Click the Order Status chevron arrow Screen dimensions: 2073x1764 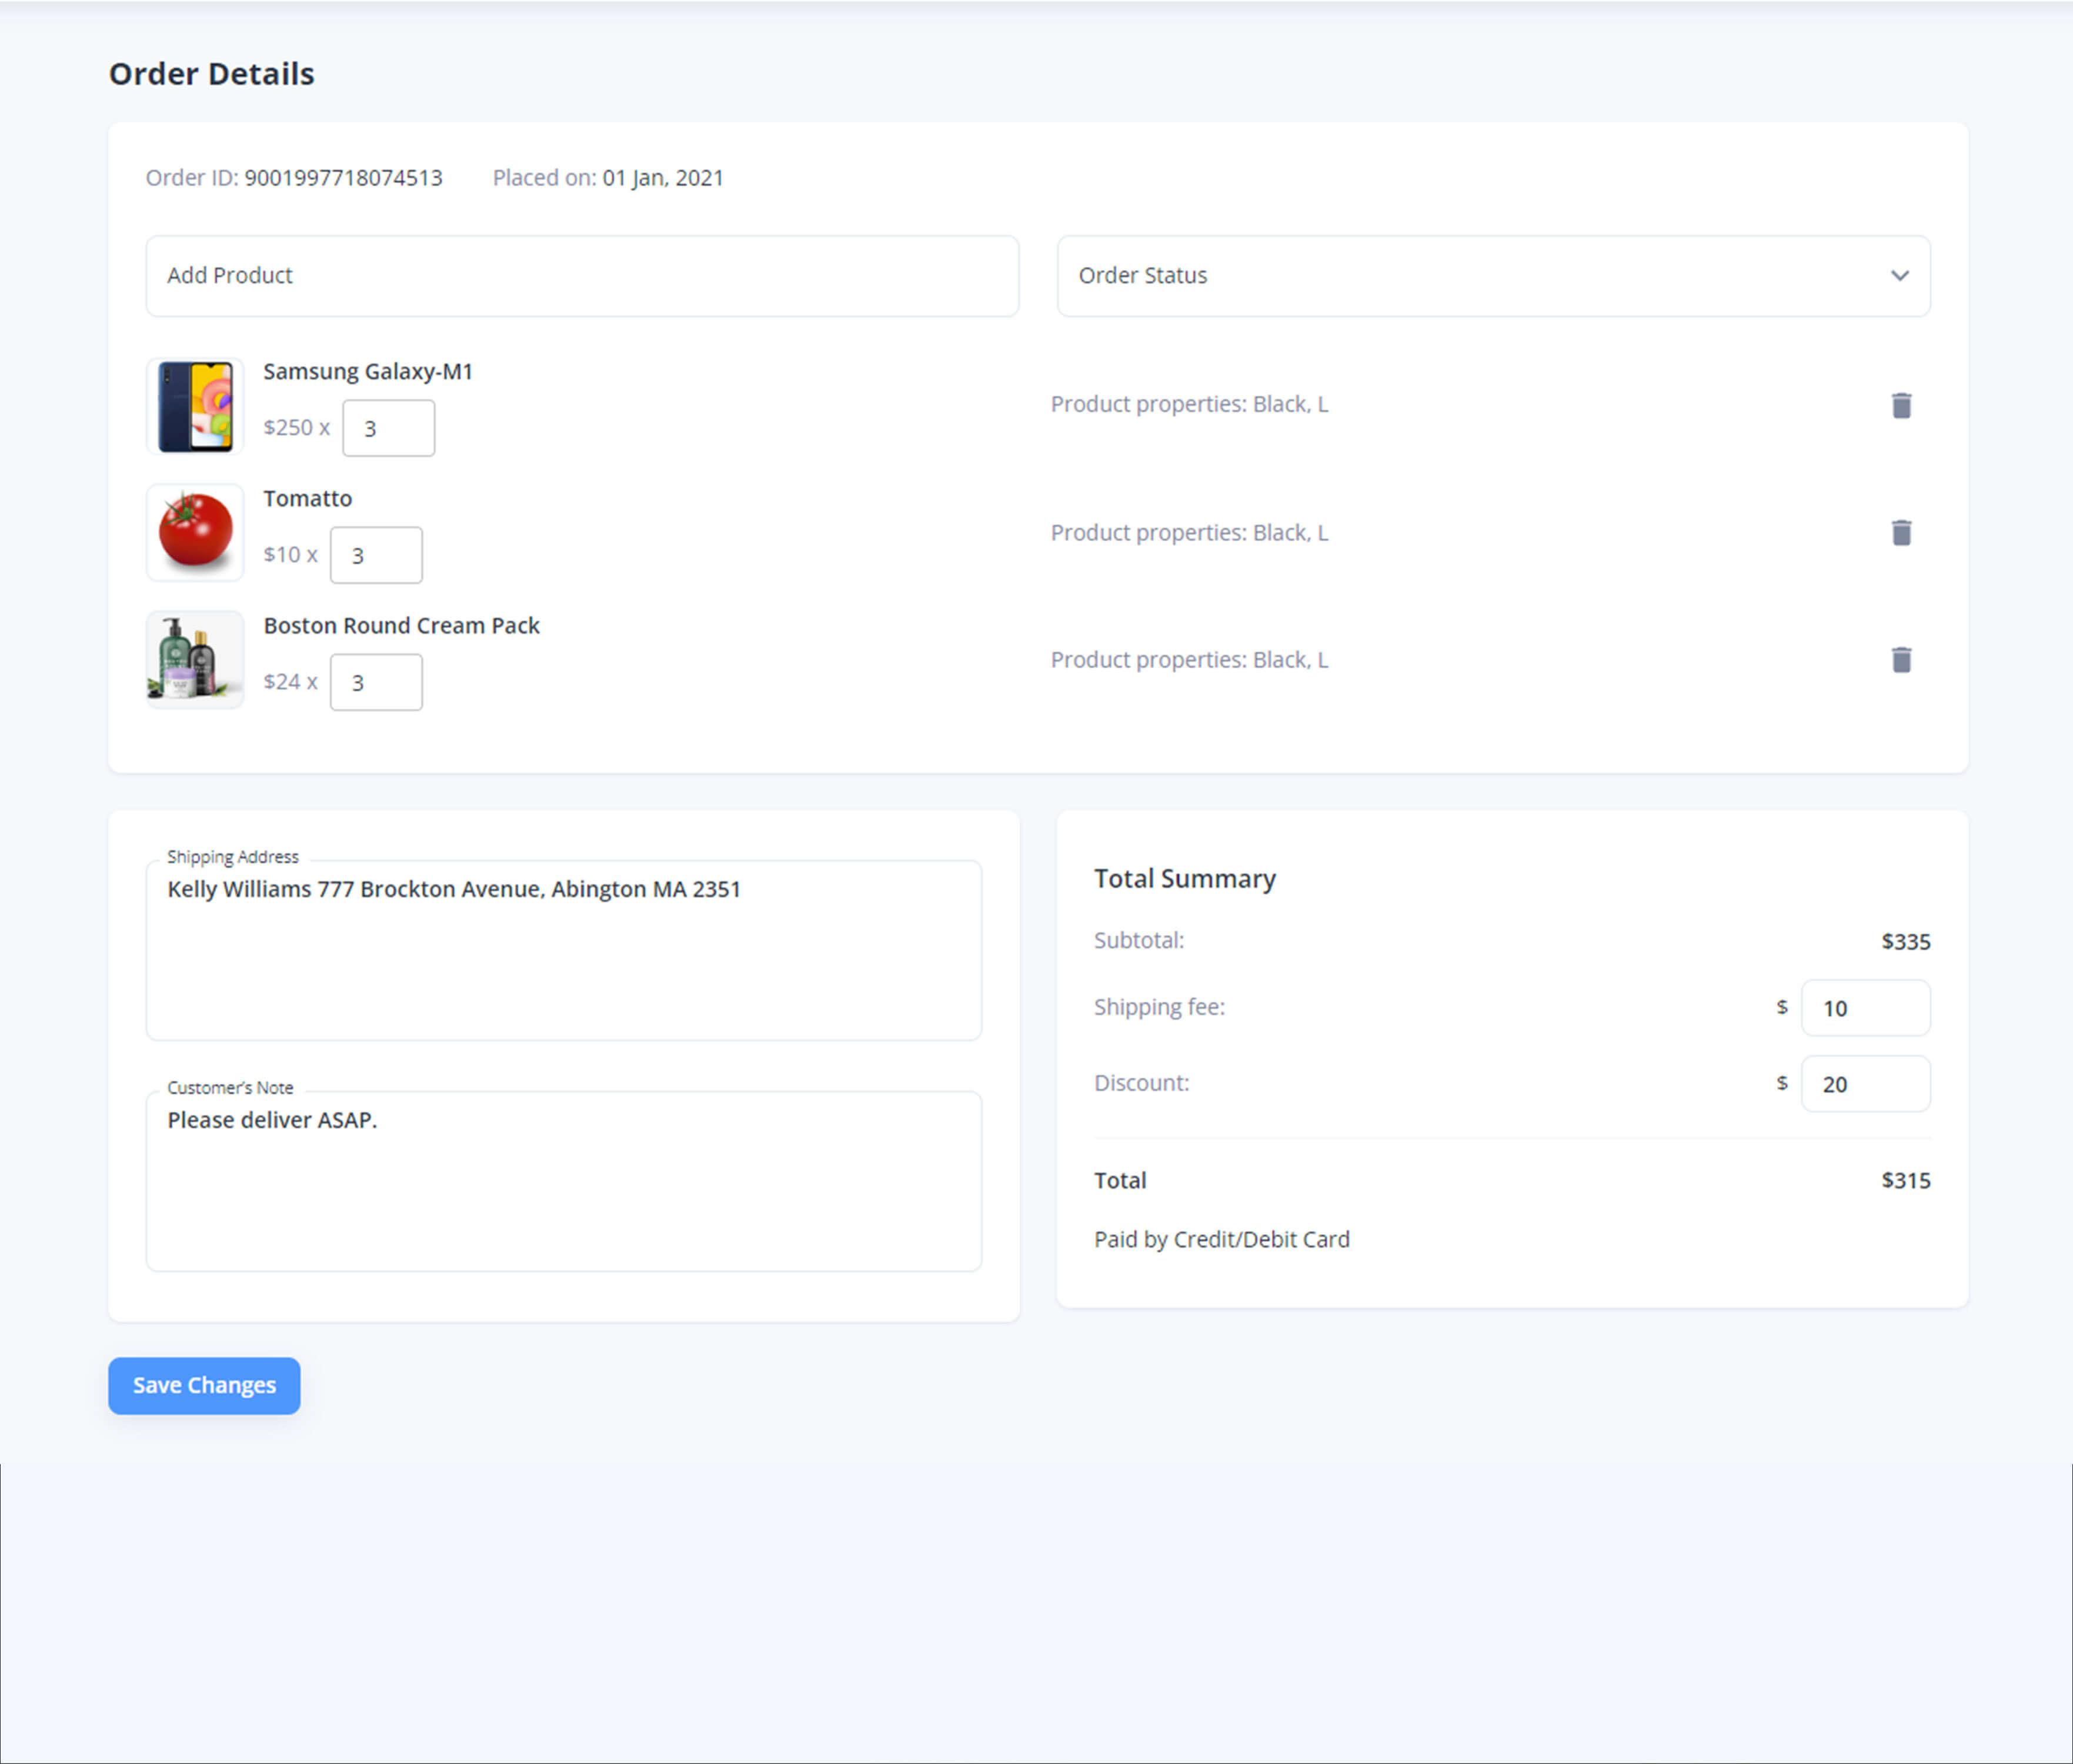(1899, 276)
